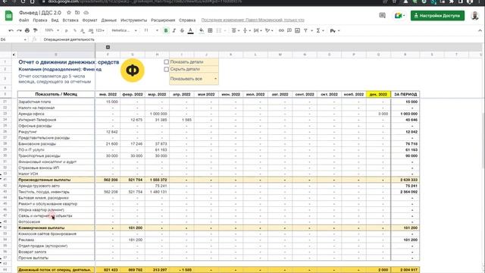Screen dimensions: 485x273
Task: Open the Расширения menu
Action: [x=163, y=20]
